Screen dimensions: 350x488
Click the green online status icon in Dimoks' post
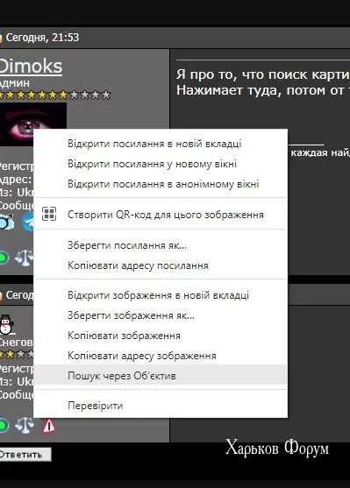[x=4, y=258]
